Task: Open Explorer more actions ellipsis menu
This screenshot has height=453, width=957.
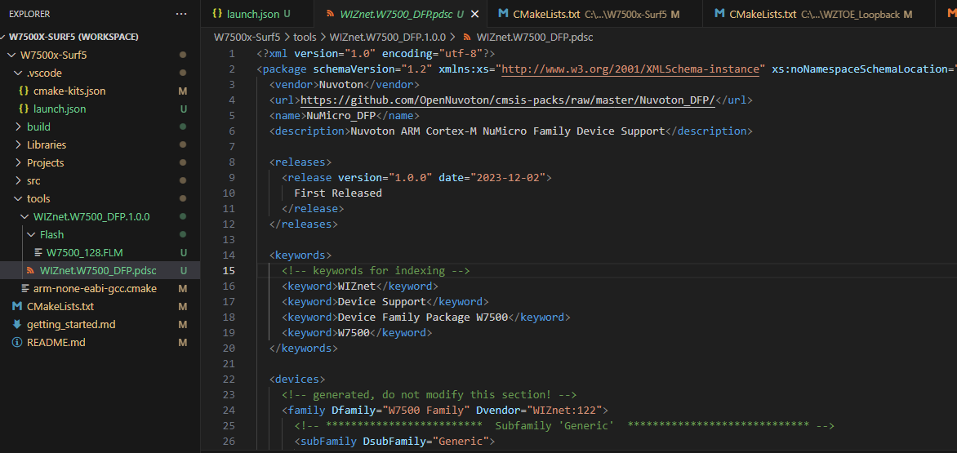Action: pyautogui.click(x=181, y=14)
